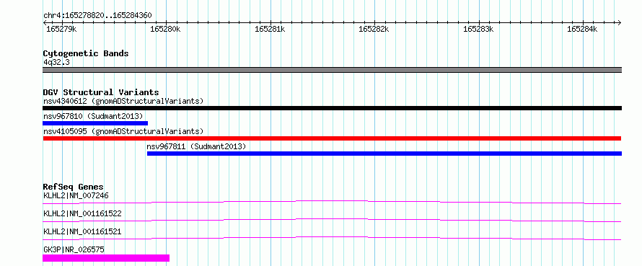Click the red nsv4105095 variant bar
642x266 pixels.
pos(332,138)
